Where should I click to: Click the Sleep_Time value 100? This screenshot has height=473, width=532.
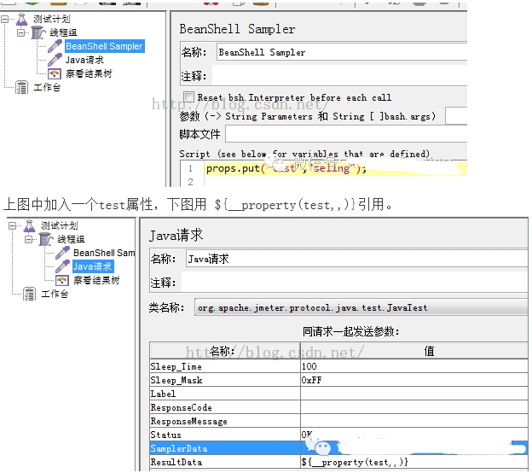[414, 366]
